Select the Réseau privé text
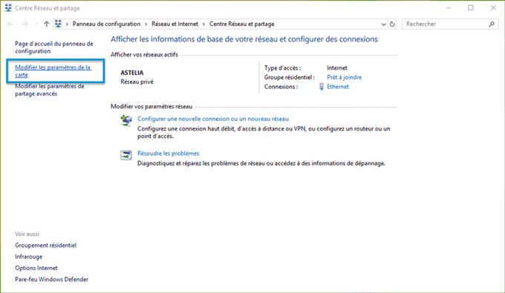 [x=137, y=82]
